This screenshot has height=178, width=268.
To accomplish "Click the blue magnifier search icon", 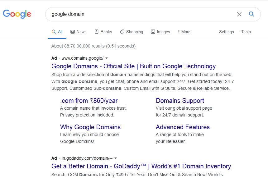I will tap(251, 14).
